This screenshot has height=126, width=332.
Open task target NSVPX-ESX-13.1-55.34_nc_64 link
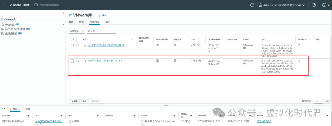49,123
